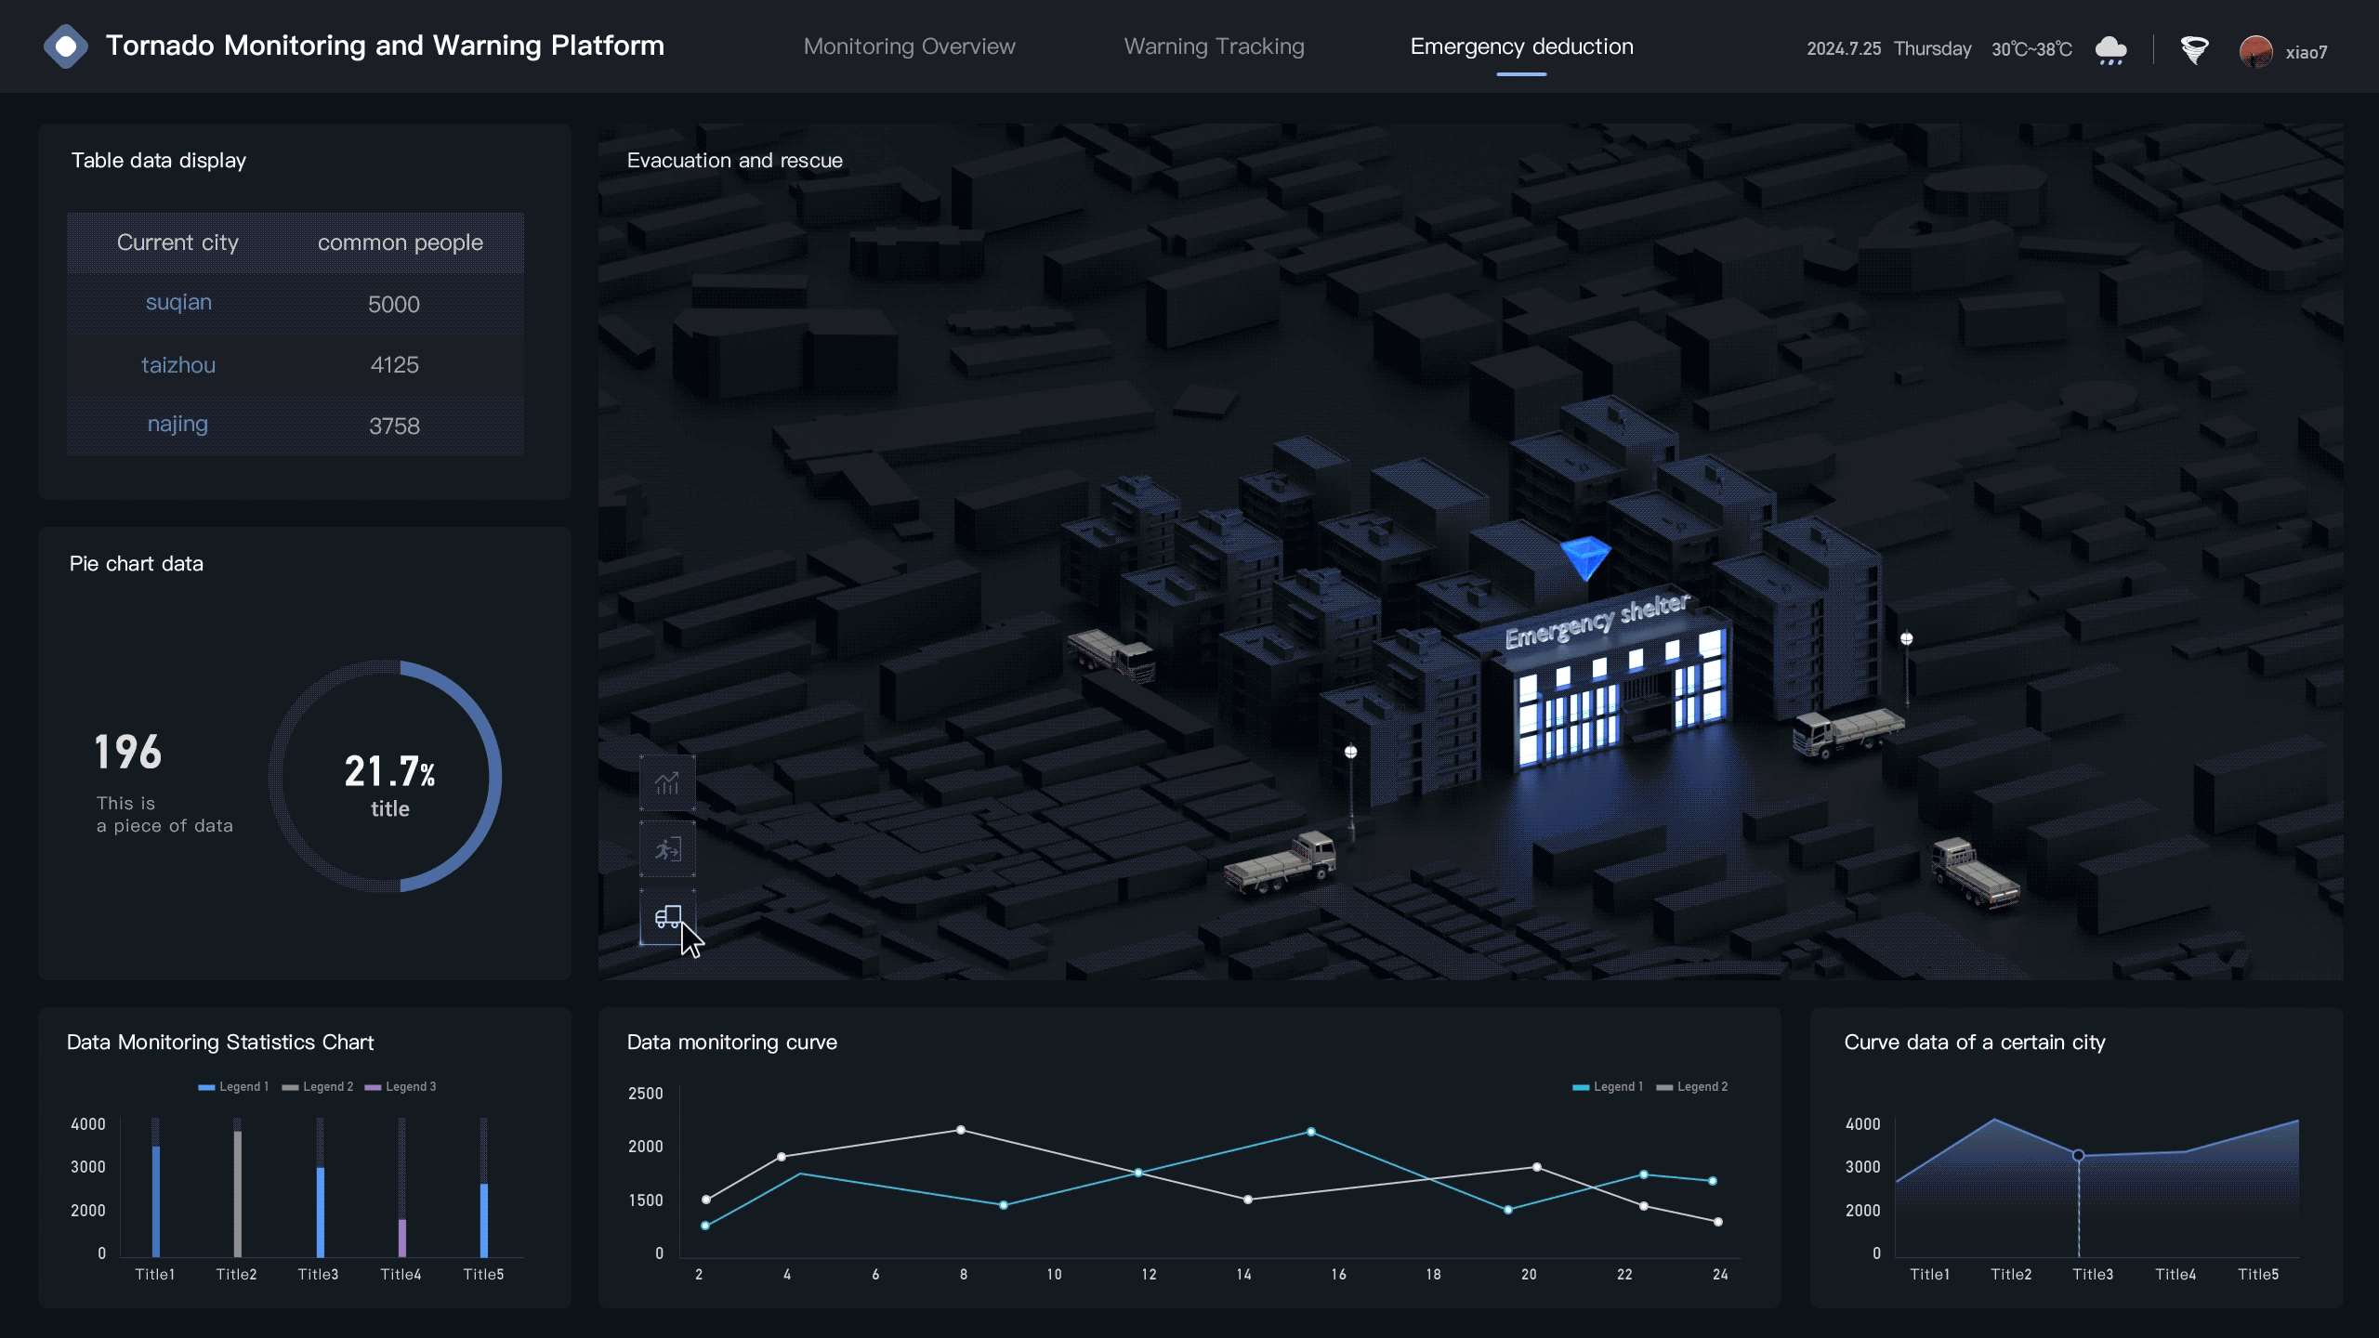Click the Emergency shelter building label
The width and height of the screenshot is (2379, 1338).
pos(1597,621)
